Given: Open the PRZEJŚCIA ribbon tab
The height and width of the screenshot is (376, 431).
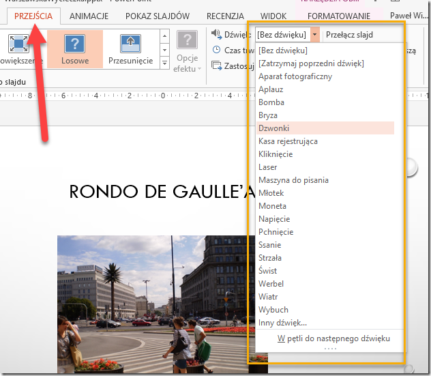Looking at the screenshot, I should [x=33, y=16].
